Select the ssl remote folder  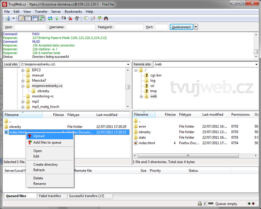152,86
